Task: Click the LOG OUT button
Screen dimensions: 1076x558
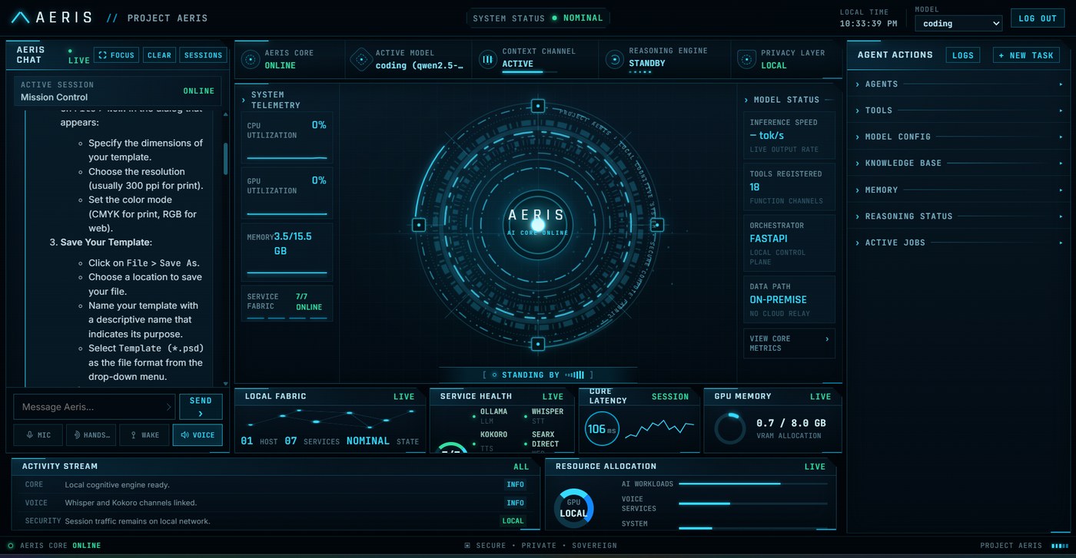Action: coord(1038,18)
